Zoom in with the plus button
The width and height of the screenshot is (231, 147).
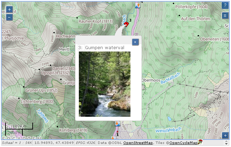click(x=9, y=10)
